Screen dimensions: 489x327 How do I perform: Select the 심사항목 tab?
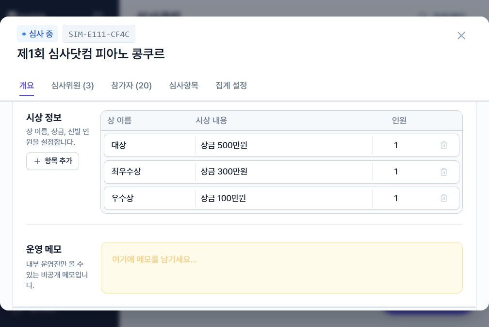click(183, 86)
